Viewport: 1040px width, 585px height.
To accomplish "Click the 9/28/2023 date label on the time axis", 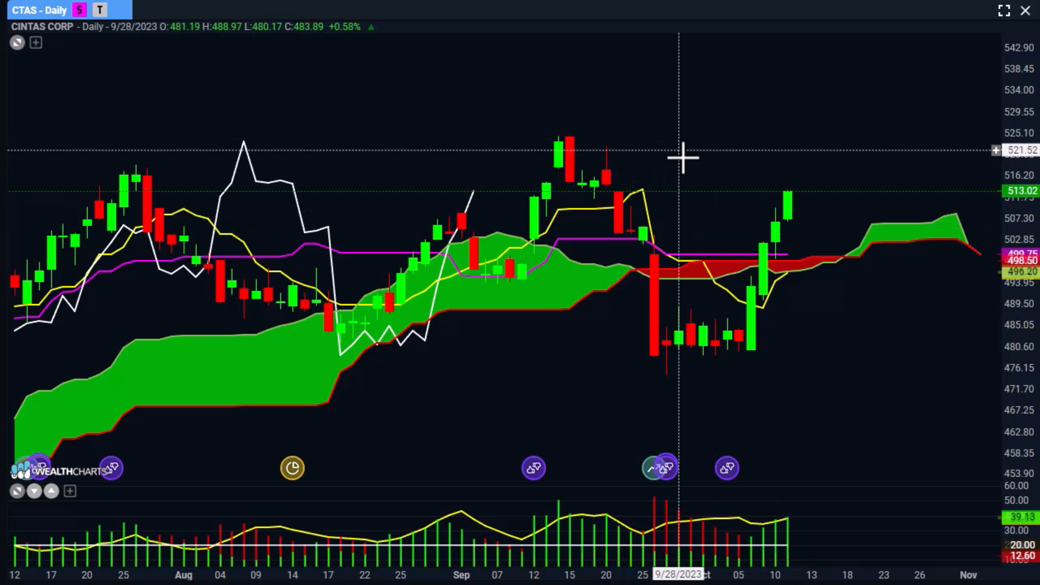I will click(678, 574).
